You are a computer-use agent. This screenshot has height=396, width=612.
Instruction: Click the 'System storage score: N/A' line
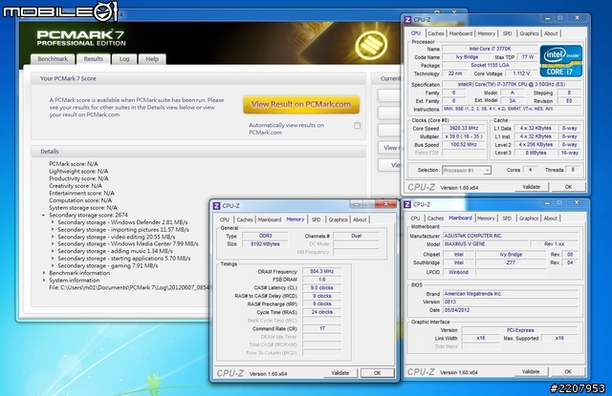[x=83, y=208]
